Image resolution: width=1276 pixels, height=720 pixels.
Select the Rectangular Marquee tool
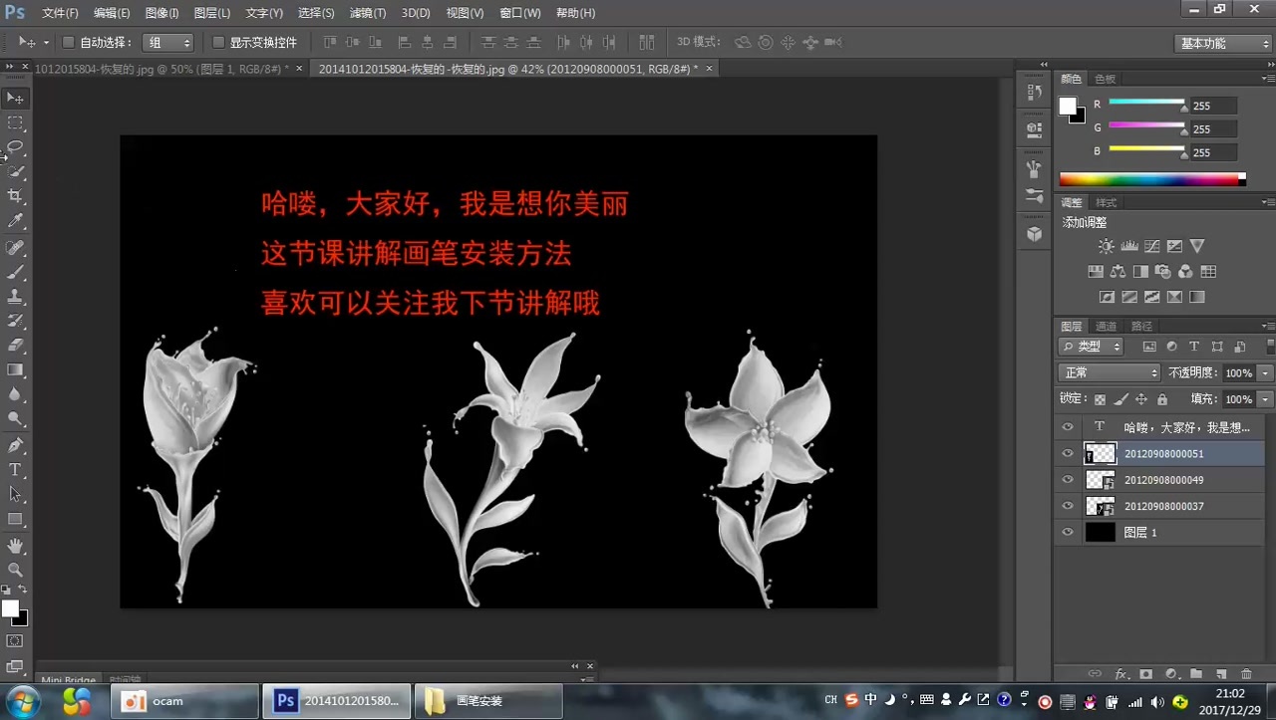tap(15, 122)
